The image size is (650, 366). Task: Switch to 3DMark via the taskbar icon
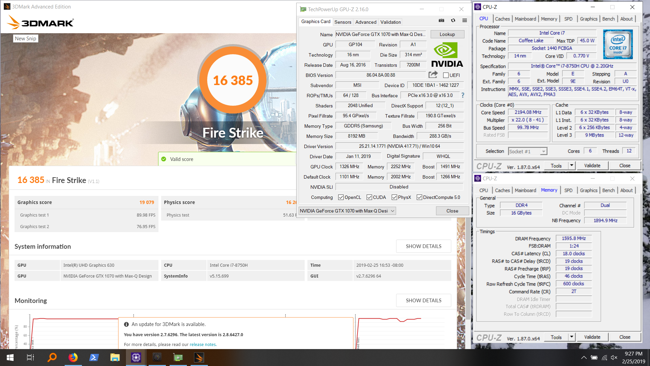pos(199,358)
